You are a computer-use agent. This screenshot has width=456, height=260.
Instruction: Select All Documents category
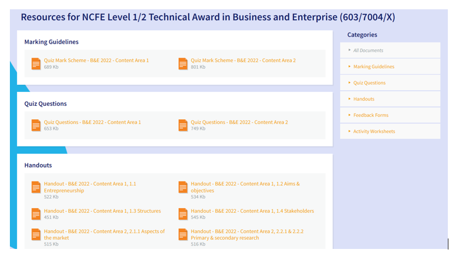[390, 50]
